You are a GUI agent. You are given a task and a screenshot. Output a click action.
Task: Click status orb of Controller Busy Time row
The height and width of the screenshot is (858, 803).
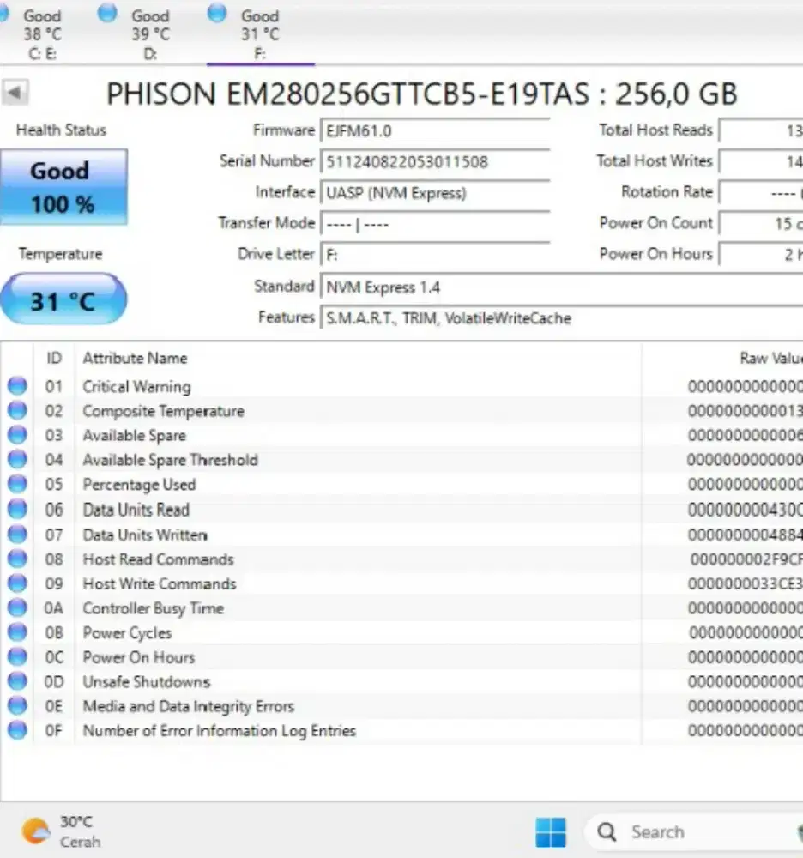pyautogui.click(x=17, y=608)
